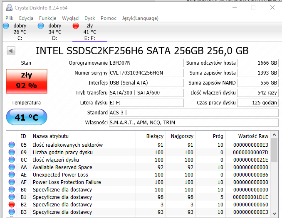Open the Edycja menu
Image resolution: width=282 pixels, height=218 pixels.
(x=26, y=18)
